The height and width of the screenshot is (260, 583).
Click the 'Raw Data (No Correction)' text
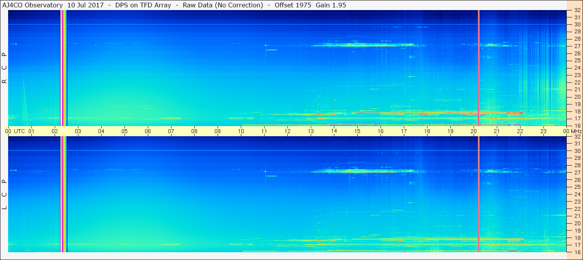click(223, 5)
